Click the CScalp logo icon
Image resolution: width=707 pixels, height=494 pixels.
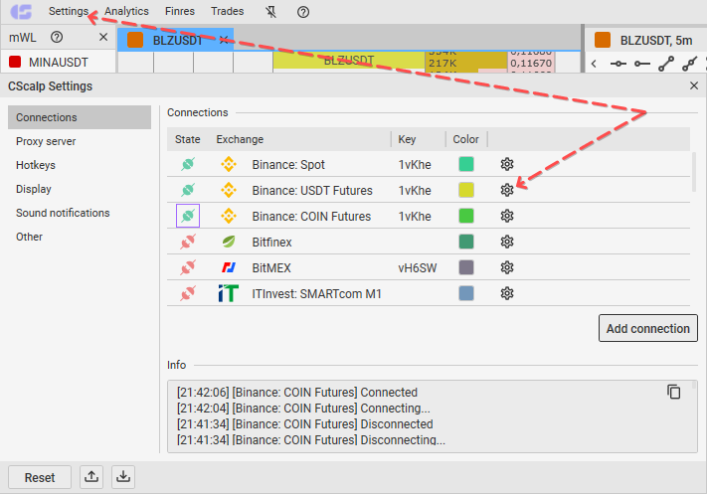(x=21, y=12)
